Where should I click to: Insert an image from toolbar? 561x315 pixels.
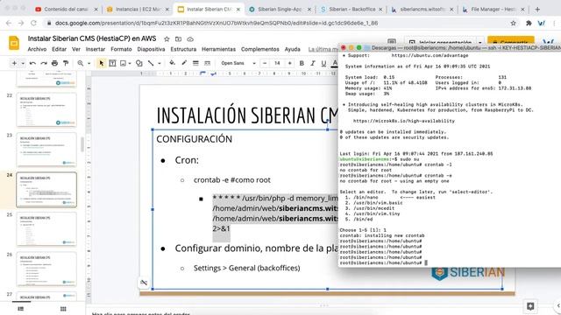[x=123, y=63]
